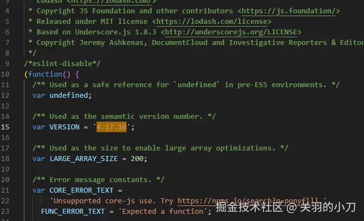Click the CORE_ERROR_TEXT identifier
The image size is (364, 221).
(81, 190)
